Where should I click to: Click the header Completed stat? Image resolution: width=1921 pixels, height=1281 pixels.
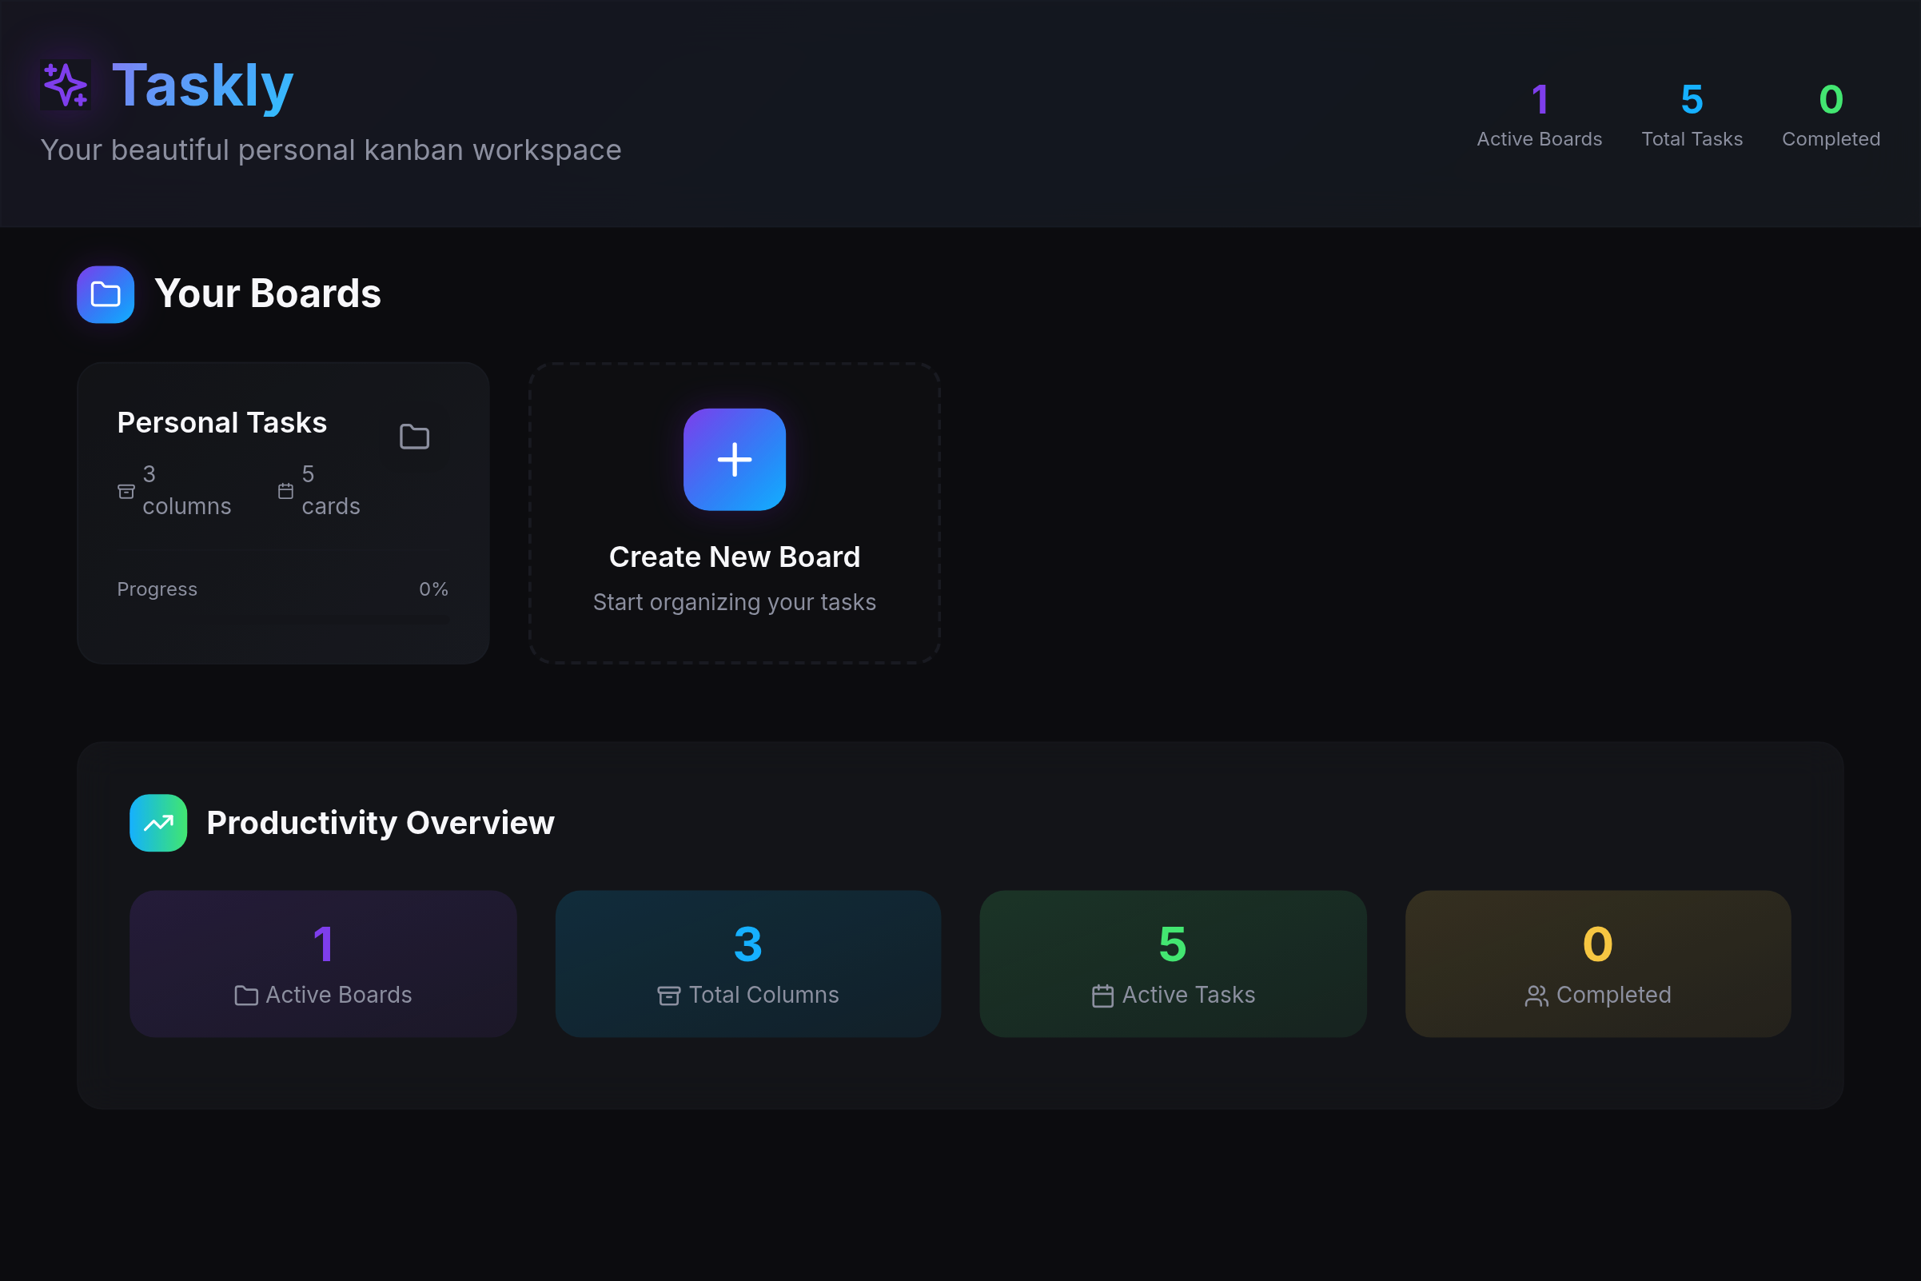coord(1831,116)
